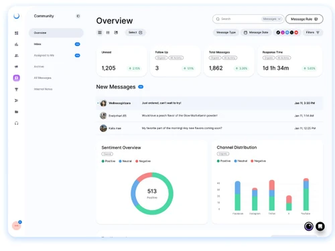Toggle the Select mode button
This screenshot has width=335, height=251.
(x=135, y=33)
